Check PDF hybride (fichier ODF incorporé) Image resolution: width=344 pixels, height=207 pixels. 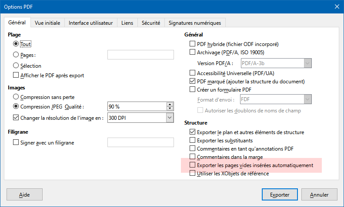[x=192, y=44]
